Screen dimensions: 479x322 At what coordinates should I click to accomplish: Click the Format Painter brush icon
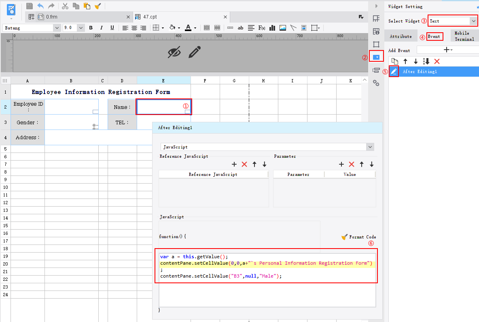coord(97,6)
